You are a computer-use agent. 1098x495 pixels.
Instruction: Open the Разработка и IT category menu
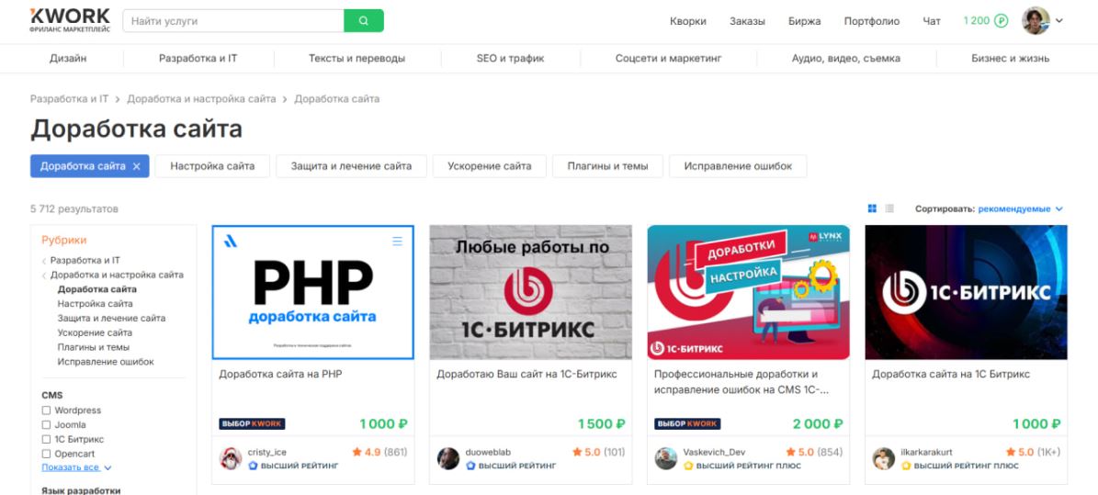198,59
